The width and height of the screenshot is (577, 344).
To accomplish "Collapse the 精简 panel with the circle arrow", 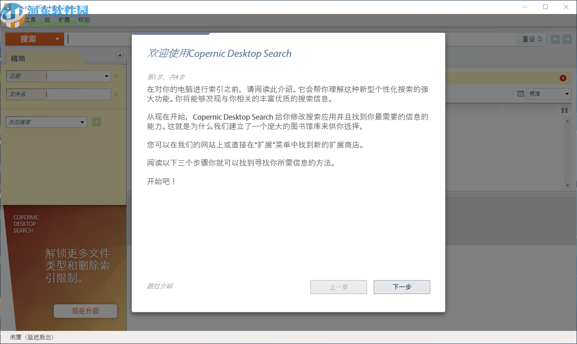I will pos(120,55).
